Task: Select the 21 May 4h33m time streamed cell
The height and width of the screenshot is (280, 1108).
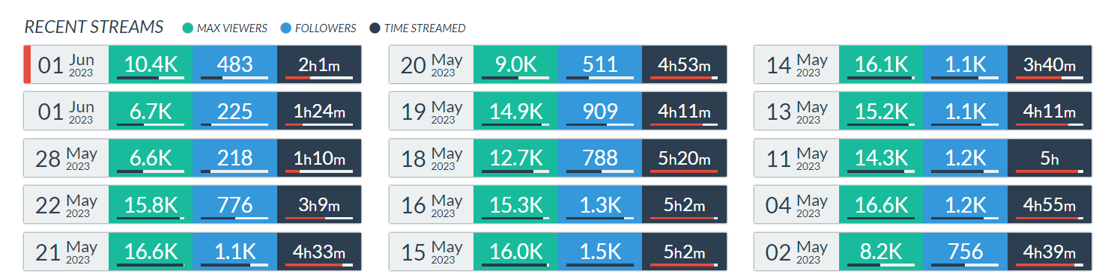Action: coord(319,252)
